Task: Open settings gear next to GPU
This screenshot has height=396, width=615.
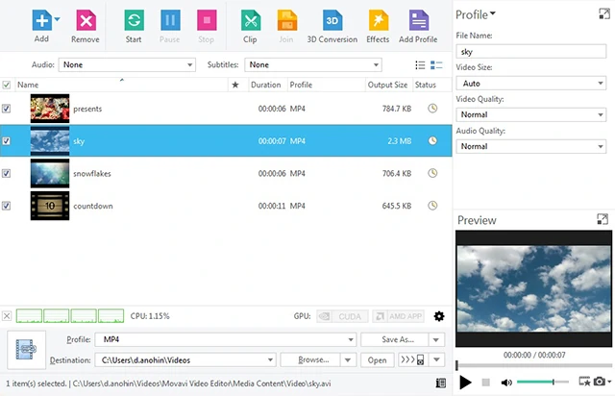Action: [439, 316]
